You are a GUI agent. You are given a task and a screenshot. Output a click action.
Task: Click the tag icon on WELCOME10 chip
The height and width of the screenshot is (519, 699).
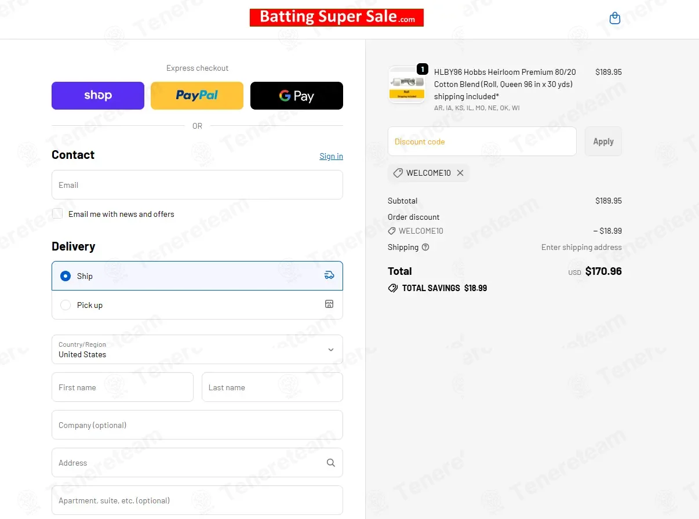pos(398,173)
